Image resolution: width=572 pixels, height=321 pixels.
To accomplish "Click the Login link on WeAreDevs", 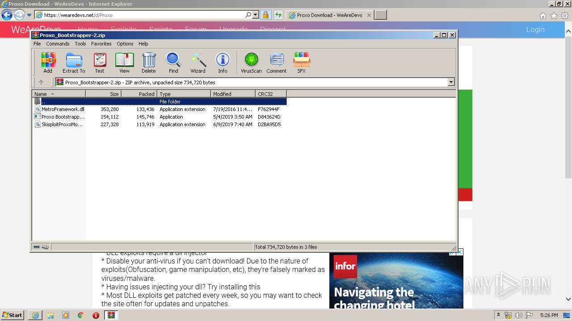I will click(x=535, y=29).
